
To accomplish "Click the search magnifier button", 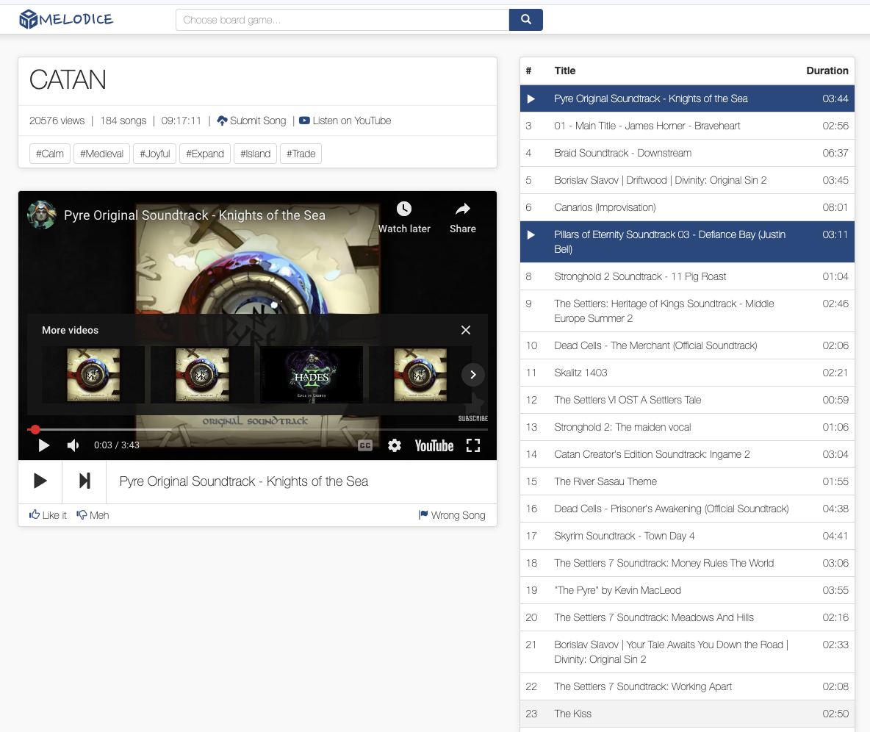I will click(x=526, y=20).
